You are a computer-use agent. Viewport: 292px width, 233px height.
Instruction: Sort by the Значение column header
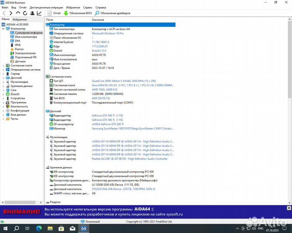(x=133, y=19)
